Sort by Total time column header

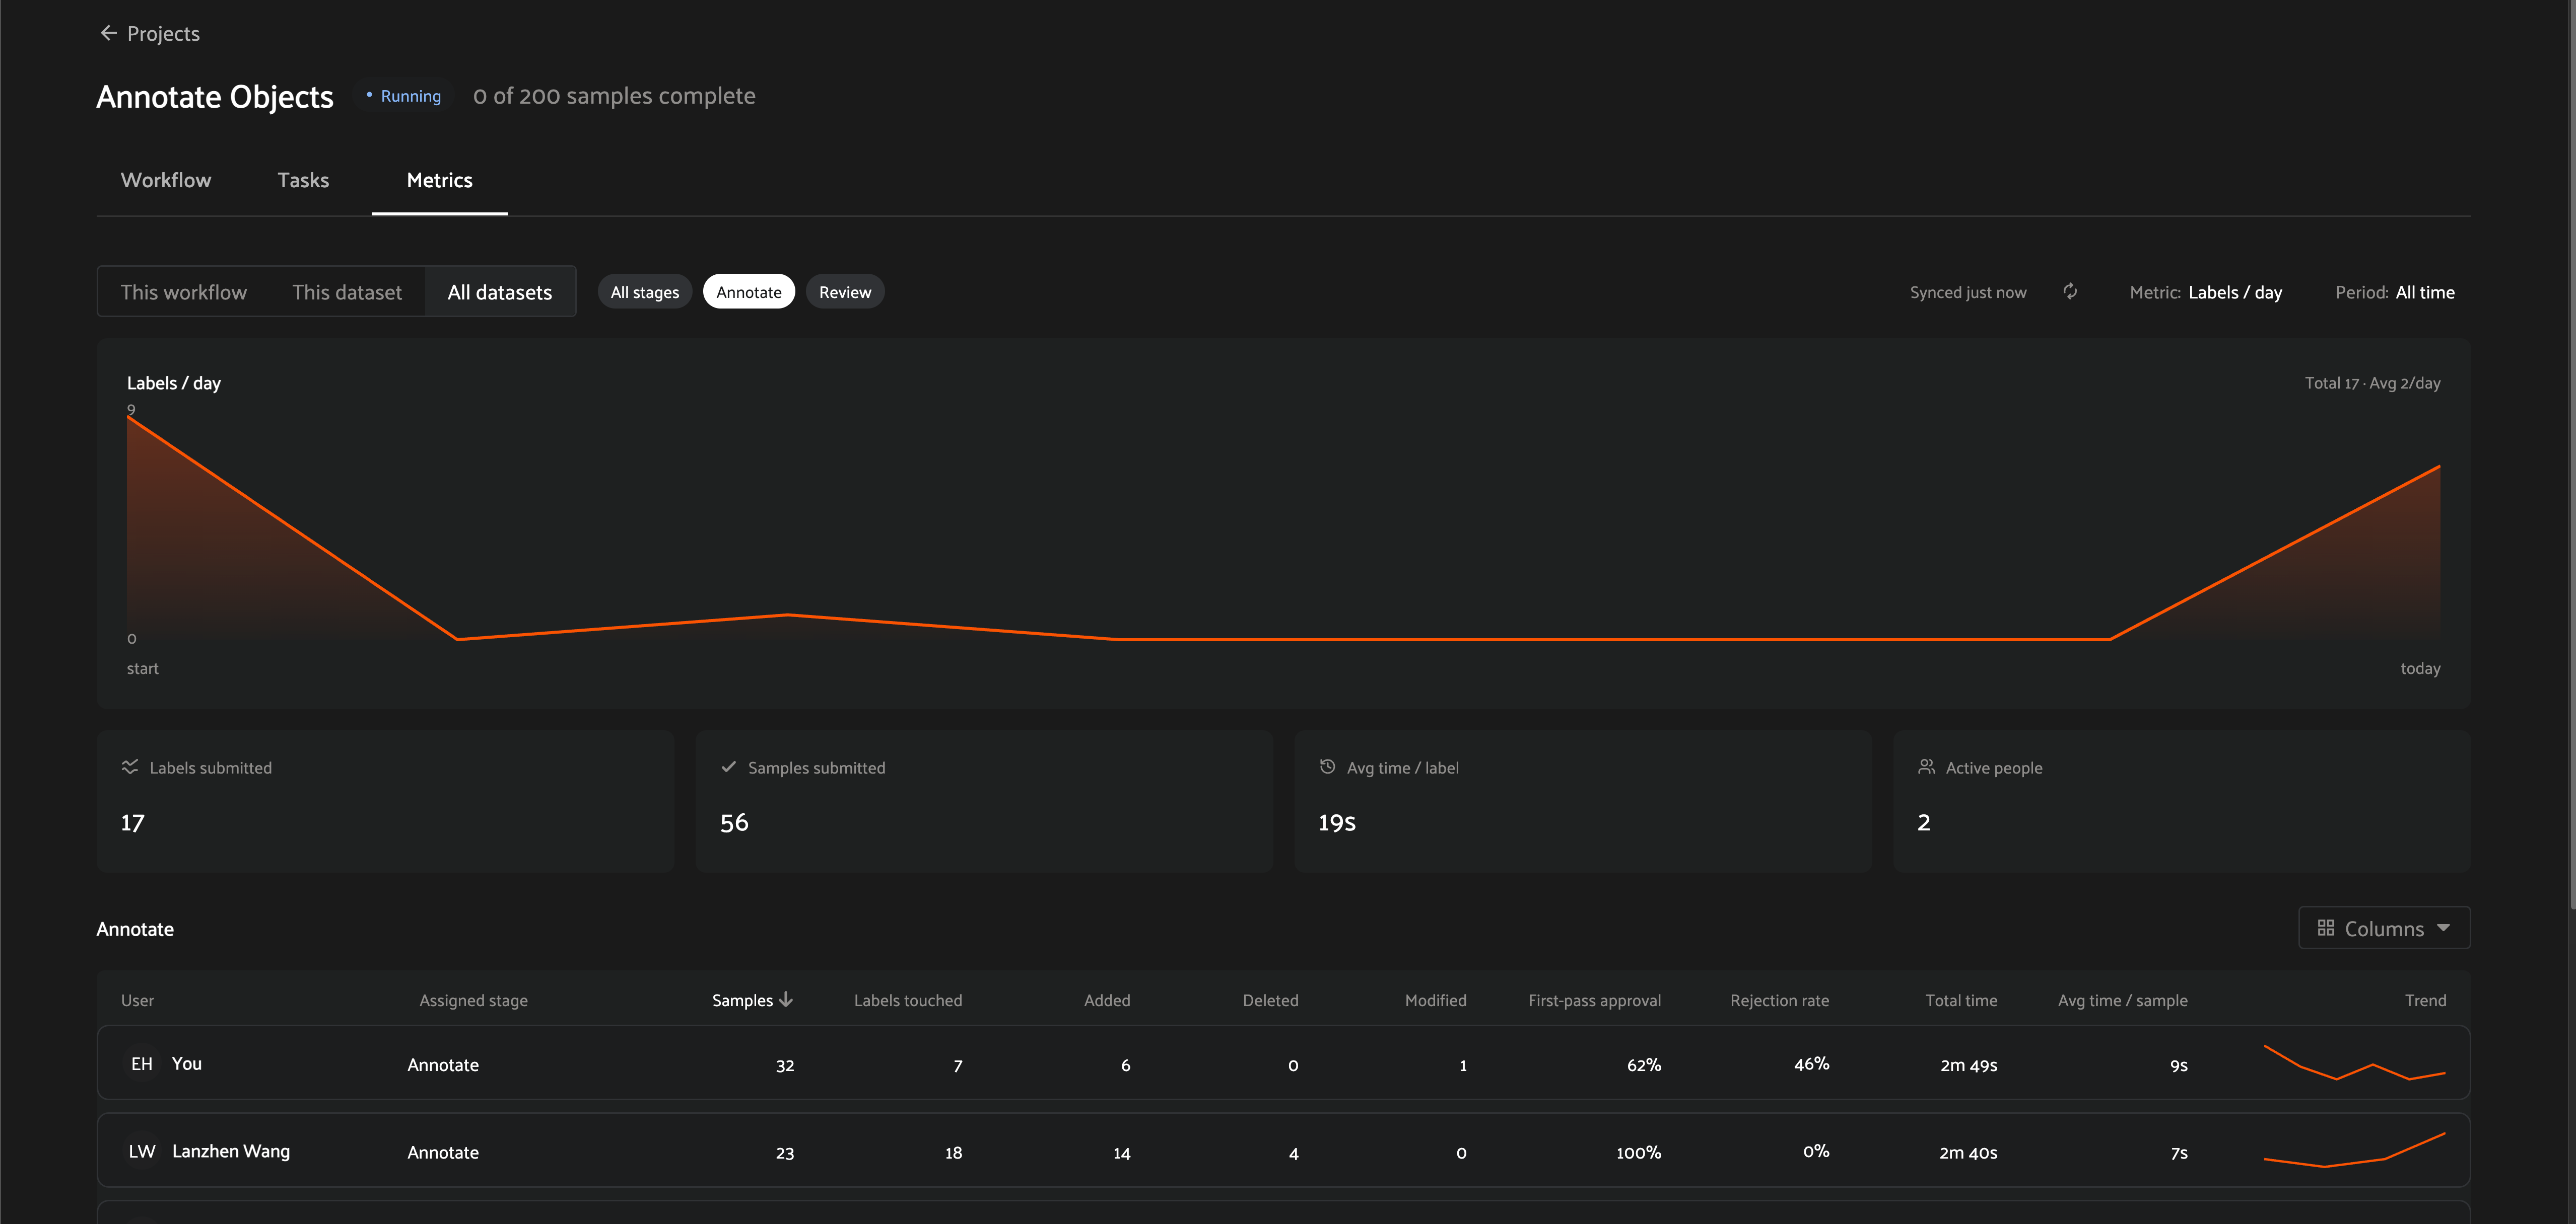tap(1962, 1000)
